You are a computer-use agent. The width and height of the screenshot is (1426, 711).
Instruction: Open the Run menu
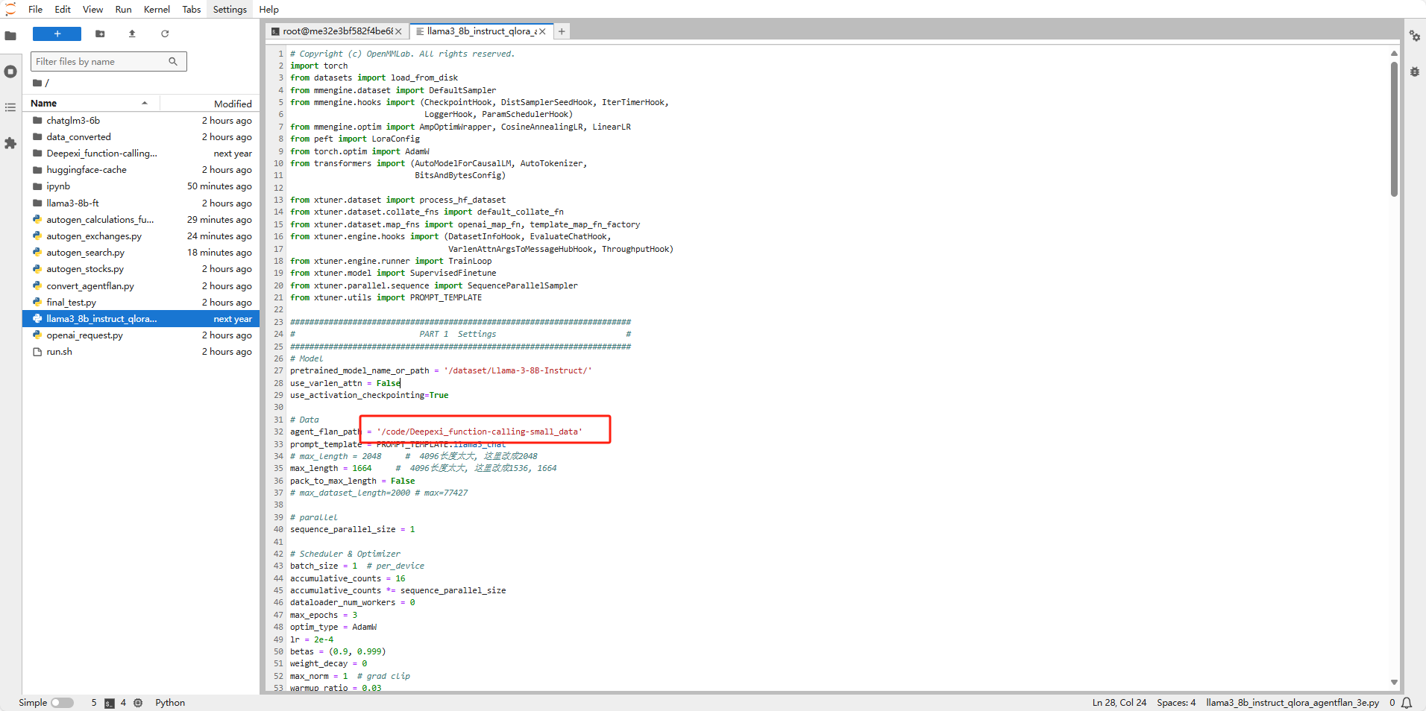coord(124,9)
